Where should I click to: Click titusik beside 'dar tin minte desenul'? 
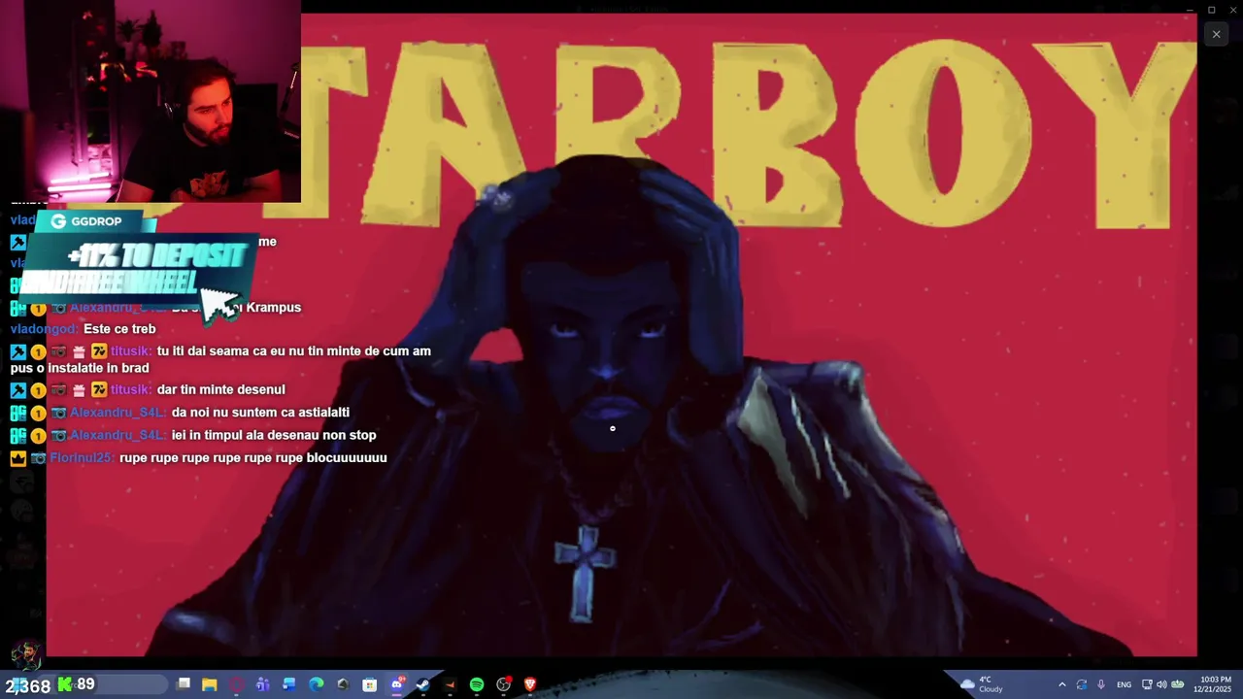click(131, 389)
